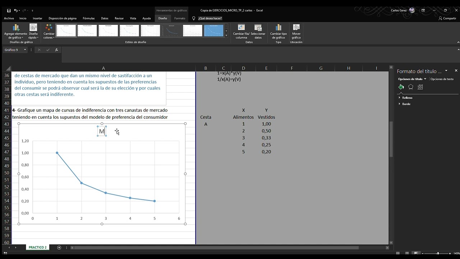Open Seleccionar datos dialog
Viewport: 460px width, 259px height.
(x=258, y=32)
